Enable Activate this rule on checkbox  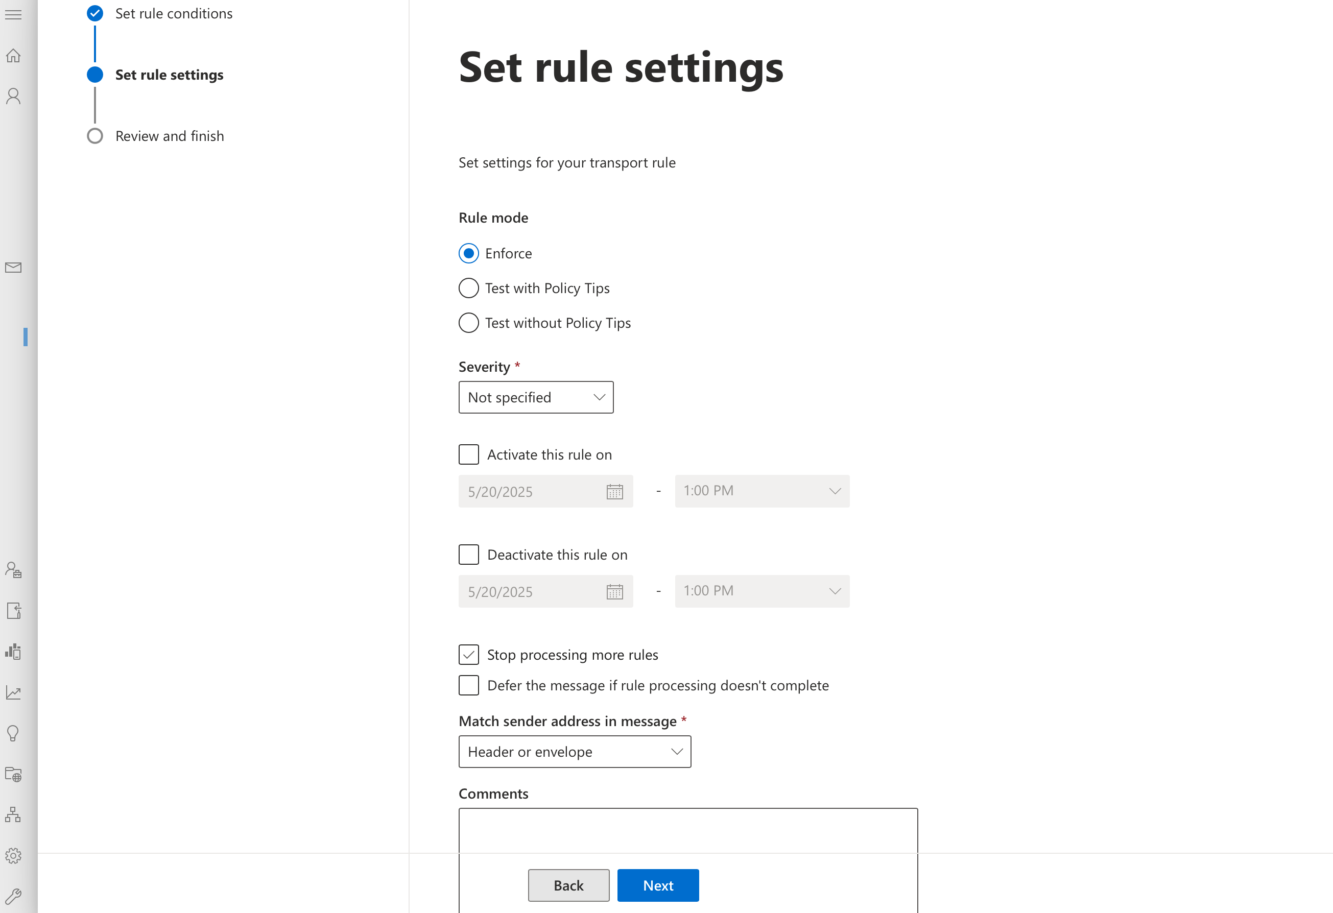point(469,454)
